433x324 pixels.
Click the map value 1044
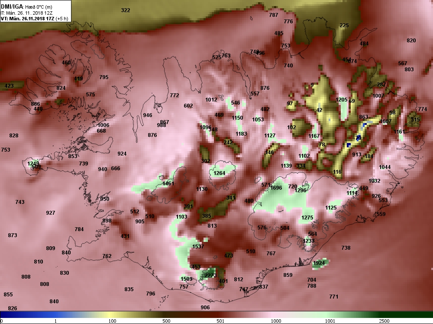385,167
